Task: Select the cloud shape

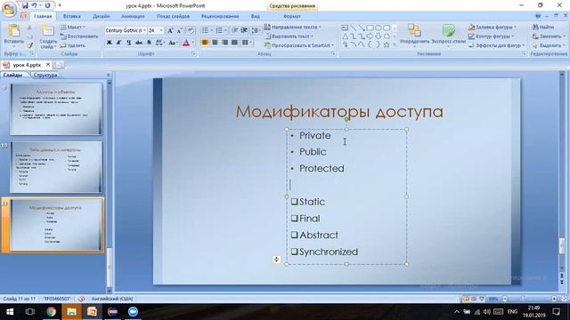Action: pyautogui.click(x=387, y=36)
